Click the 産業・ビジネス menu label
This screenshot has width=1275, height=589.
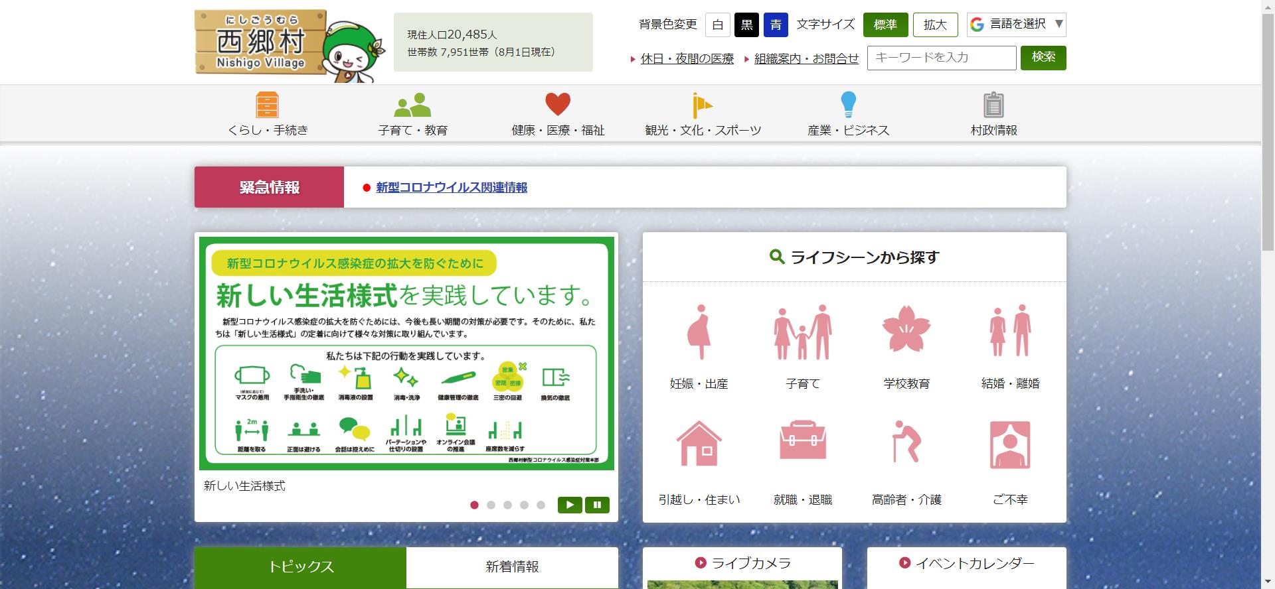click(848, 131)
